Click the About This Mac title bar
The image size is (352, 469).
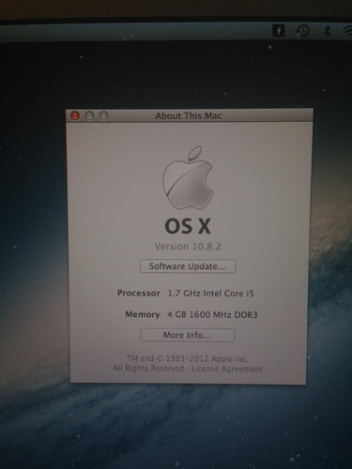coord(189,115)
